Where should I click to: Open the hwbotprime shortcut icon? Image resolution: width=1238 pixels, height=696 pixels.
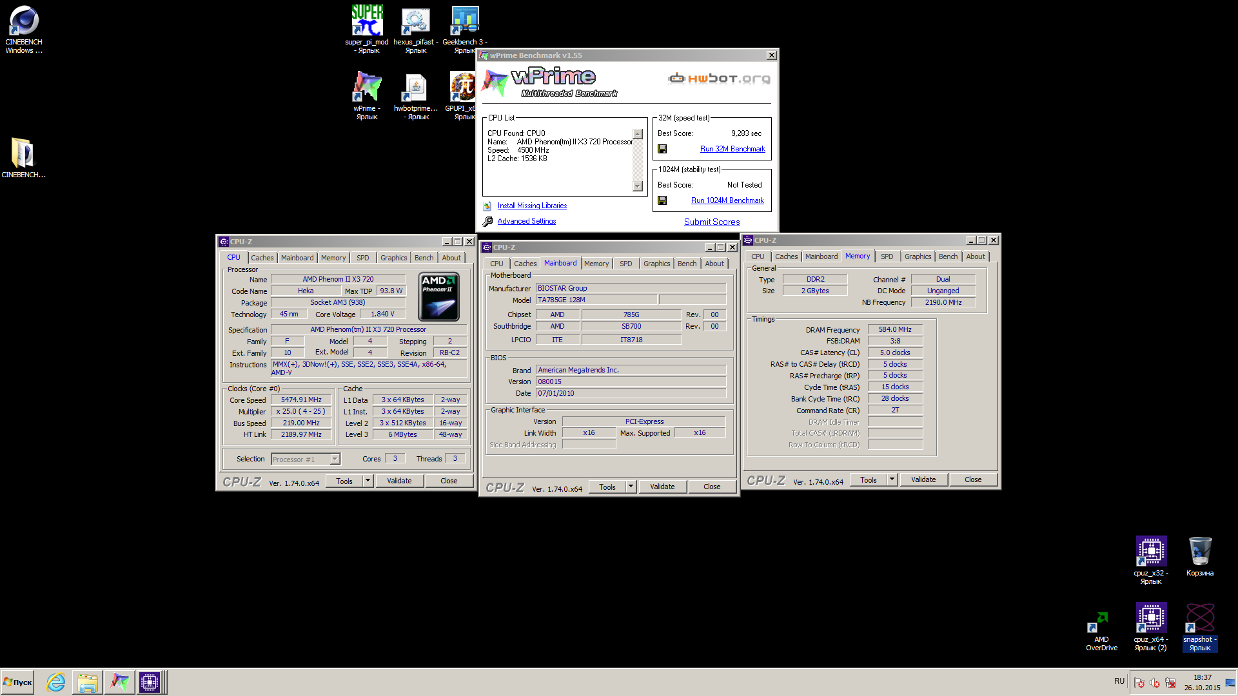coord(416,87)
